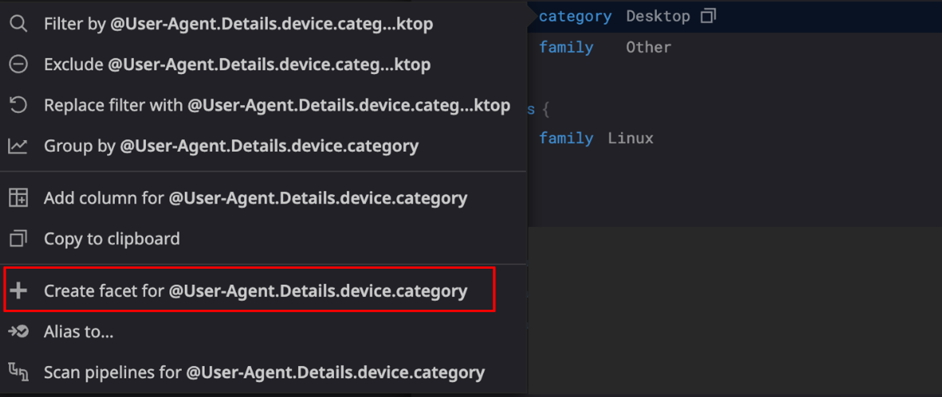Click the magnifier icon beside Filter by

pos(19,23)
